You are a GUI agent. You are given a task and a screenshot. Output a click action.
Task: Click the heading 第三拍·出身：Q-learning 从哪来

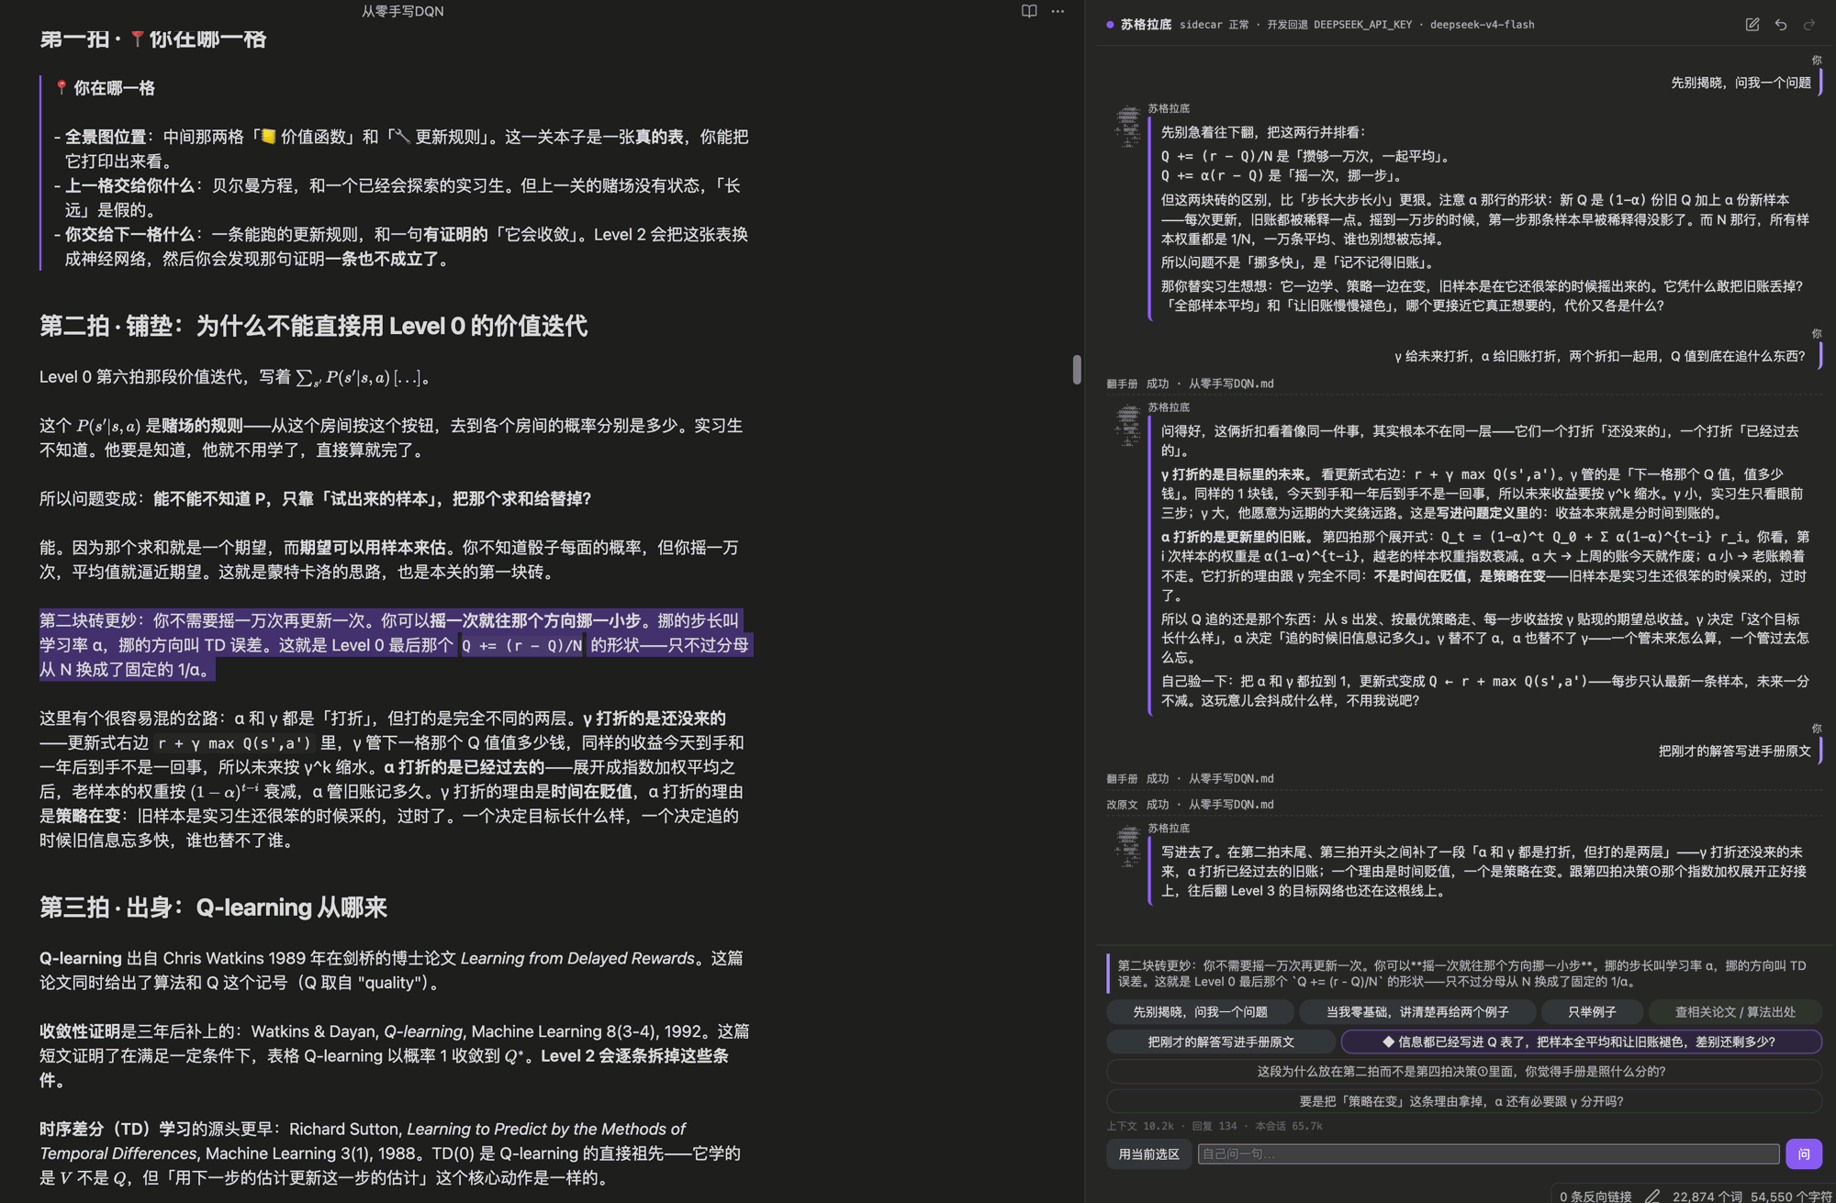(213, 908)
